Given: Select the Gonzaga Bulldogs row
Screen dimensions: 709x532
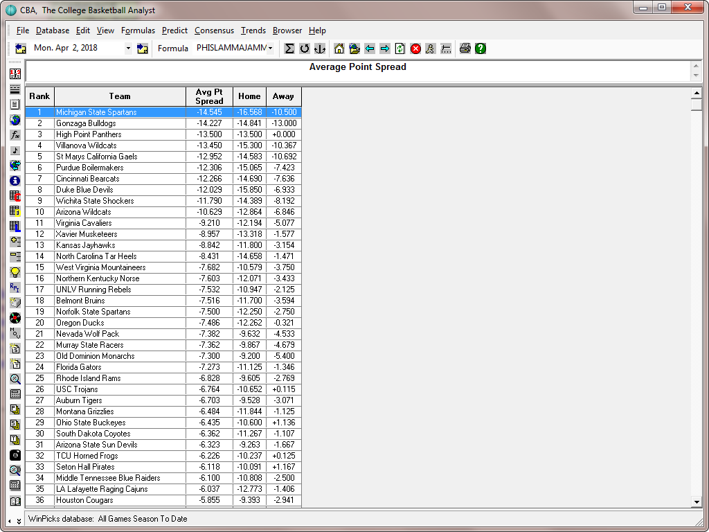Looking at the screenshot, I should coord(163,123).
